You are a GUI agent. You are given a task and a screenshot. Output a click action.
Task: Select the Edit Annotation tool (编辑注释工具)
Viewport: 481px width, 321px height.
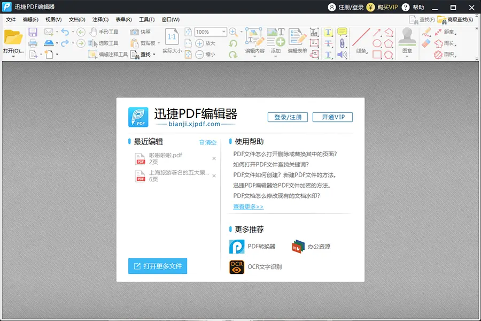pos(108,55)
